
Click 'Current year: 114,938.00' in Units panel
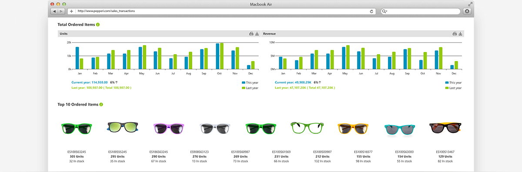pos(90,82)
